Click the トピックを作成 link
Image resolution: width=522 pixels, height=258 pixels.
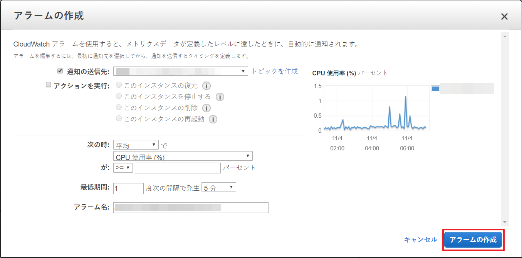coord(275,71)
